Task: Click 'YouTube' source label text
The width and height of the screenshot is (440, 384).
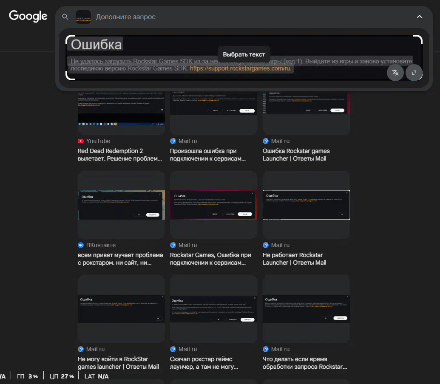Action: click(x=98, y=141)
